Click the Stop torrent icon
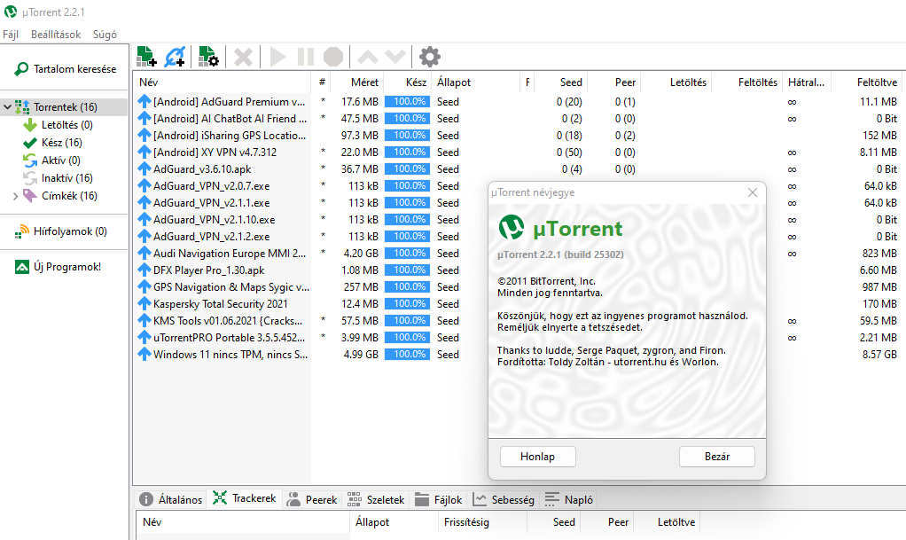The image size is (906, 540). 333,57
